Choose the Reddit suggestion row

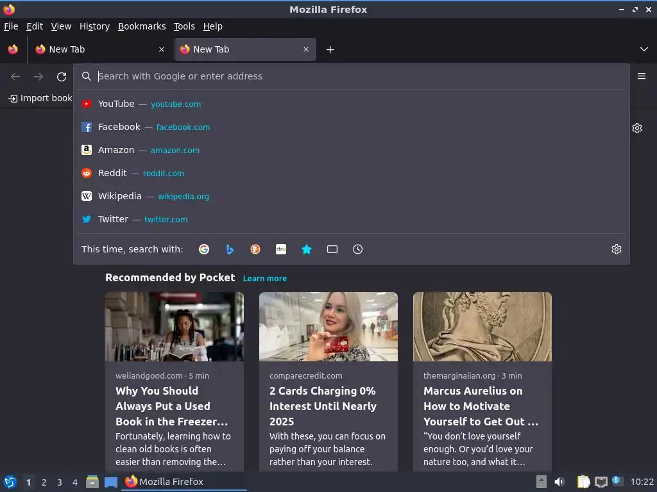click(x=351, y=173)
